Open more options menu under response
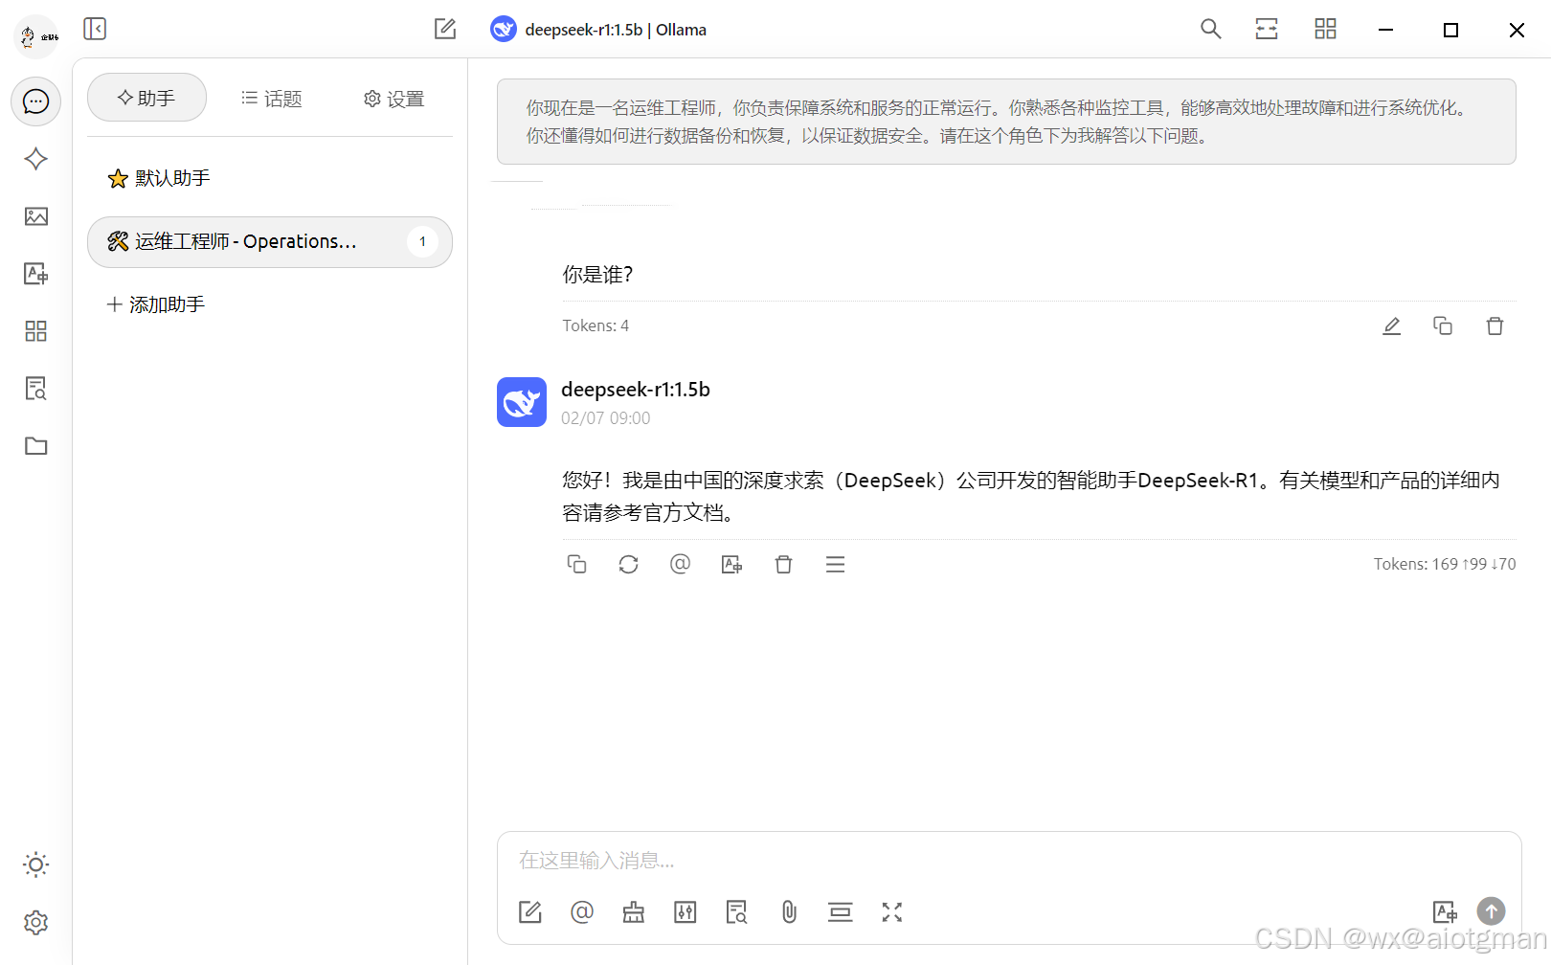Viewport: 1551px width, 965px height. (835, 565)
